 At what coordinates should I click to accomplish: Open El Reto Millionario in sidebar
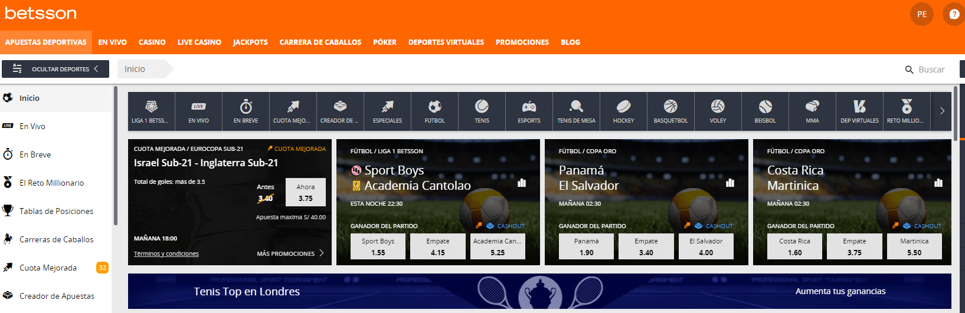(x=55, y=183)
